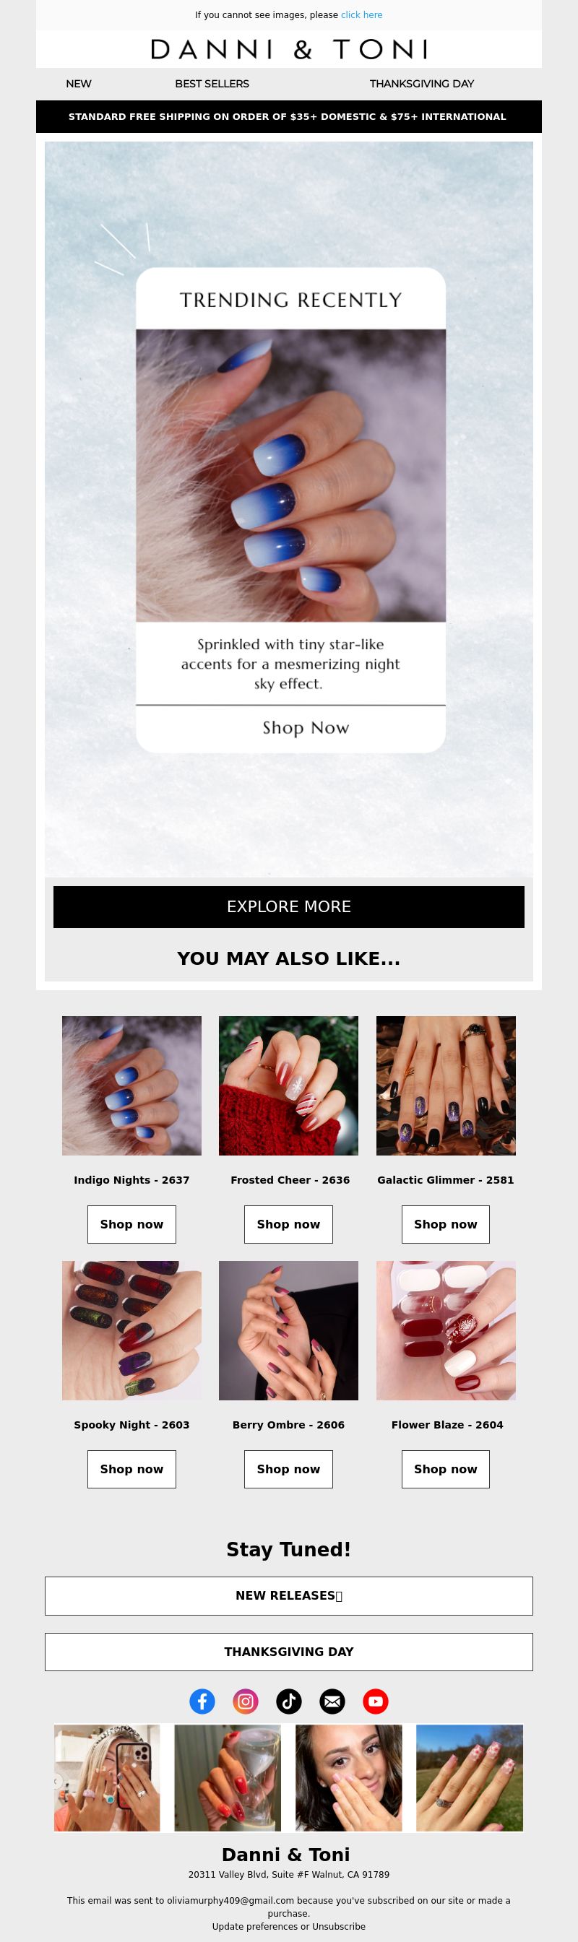Click Shop now under Frosted Cheer
The height and width of the screenshot is (1942, 578).
click(288, 1224)
